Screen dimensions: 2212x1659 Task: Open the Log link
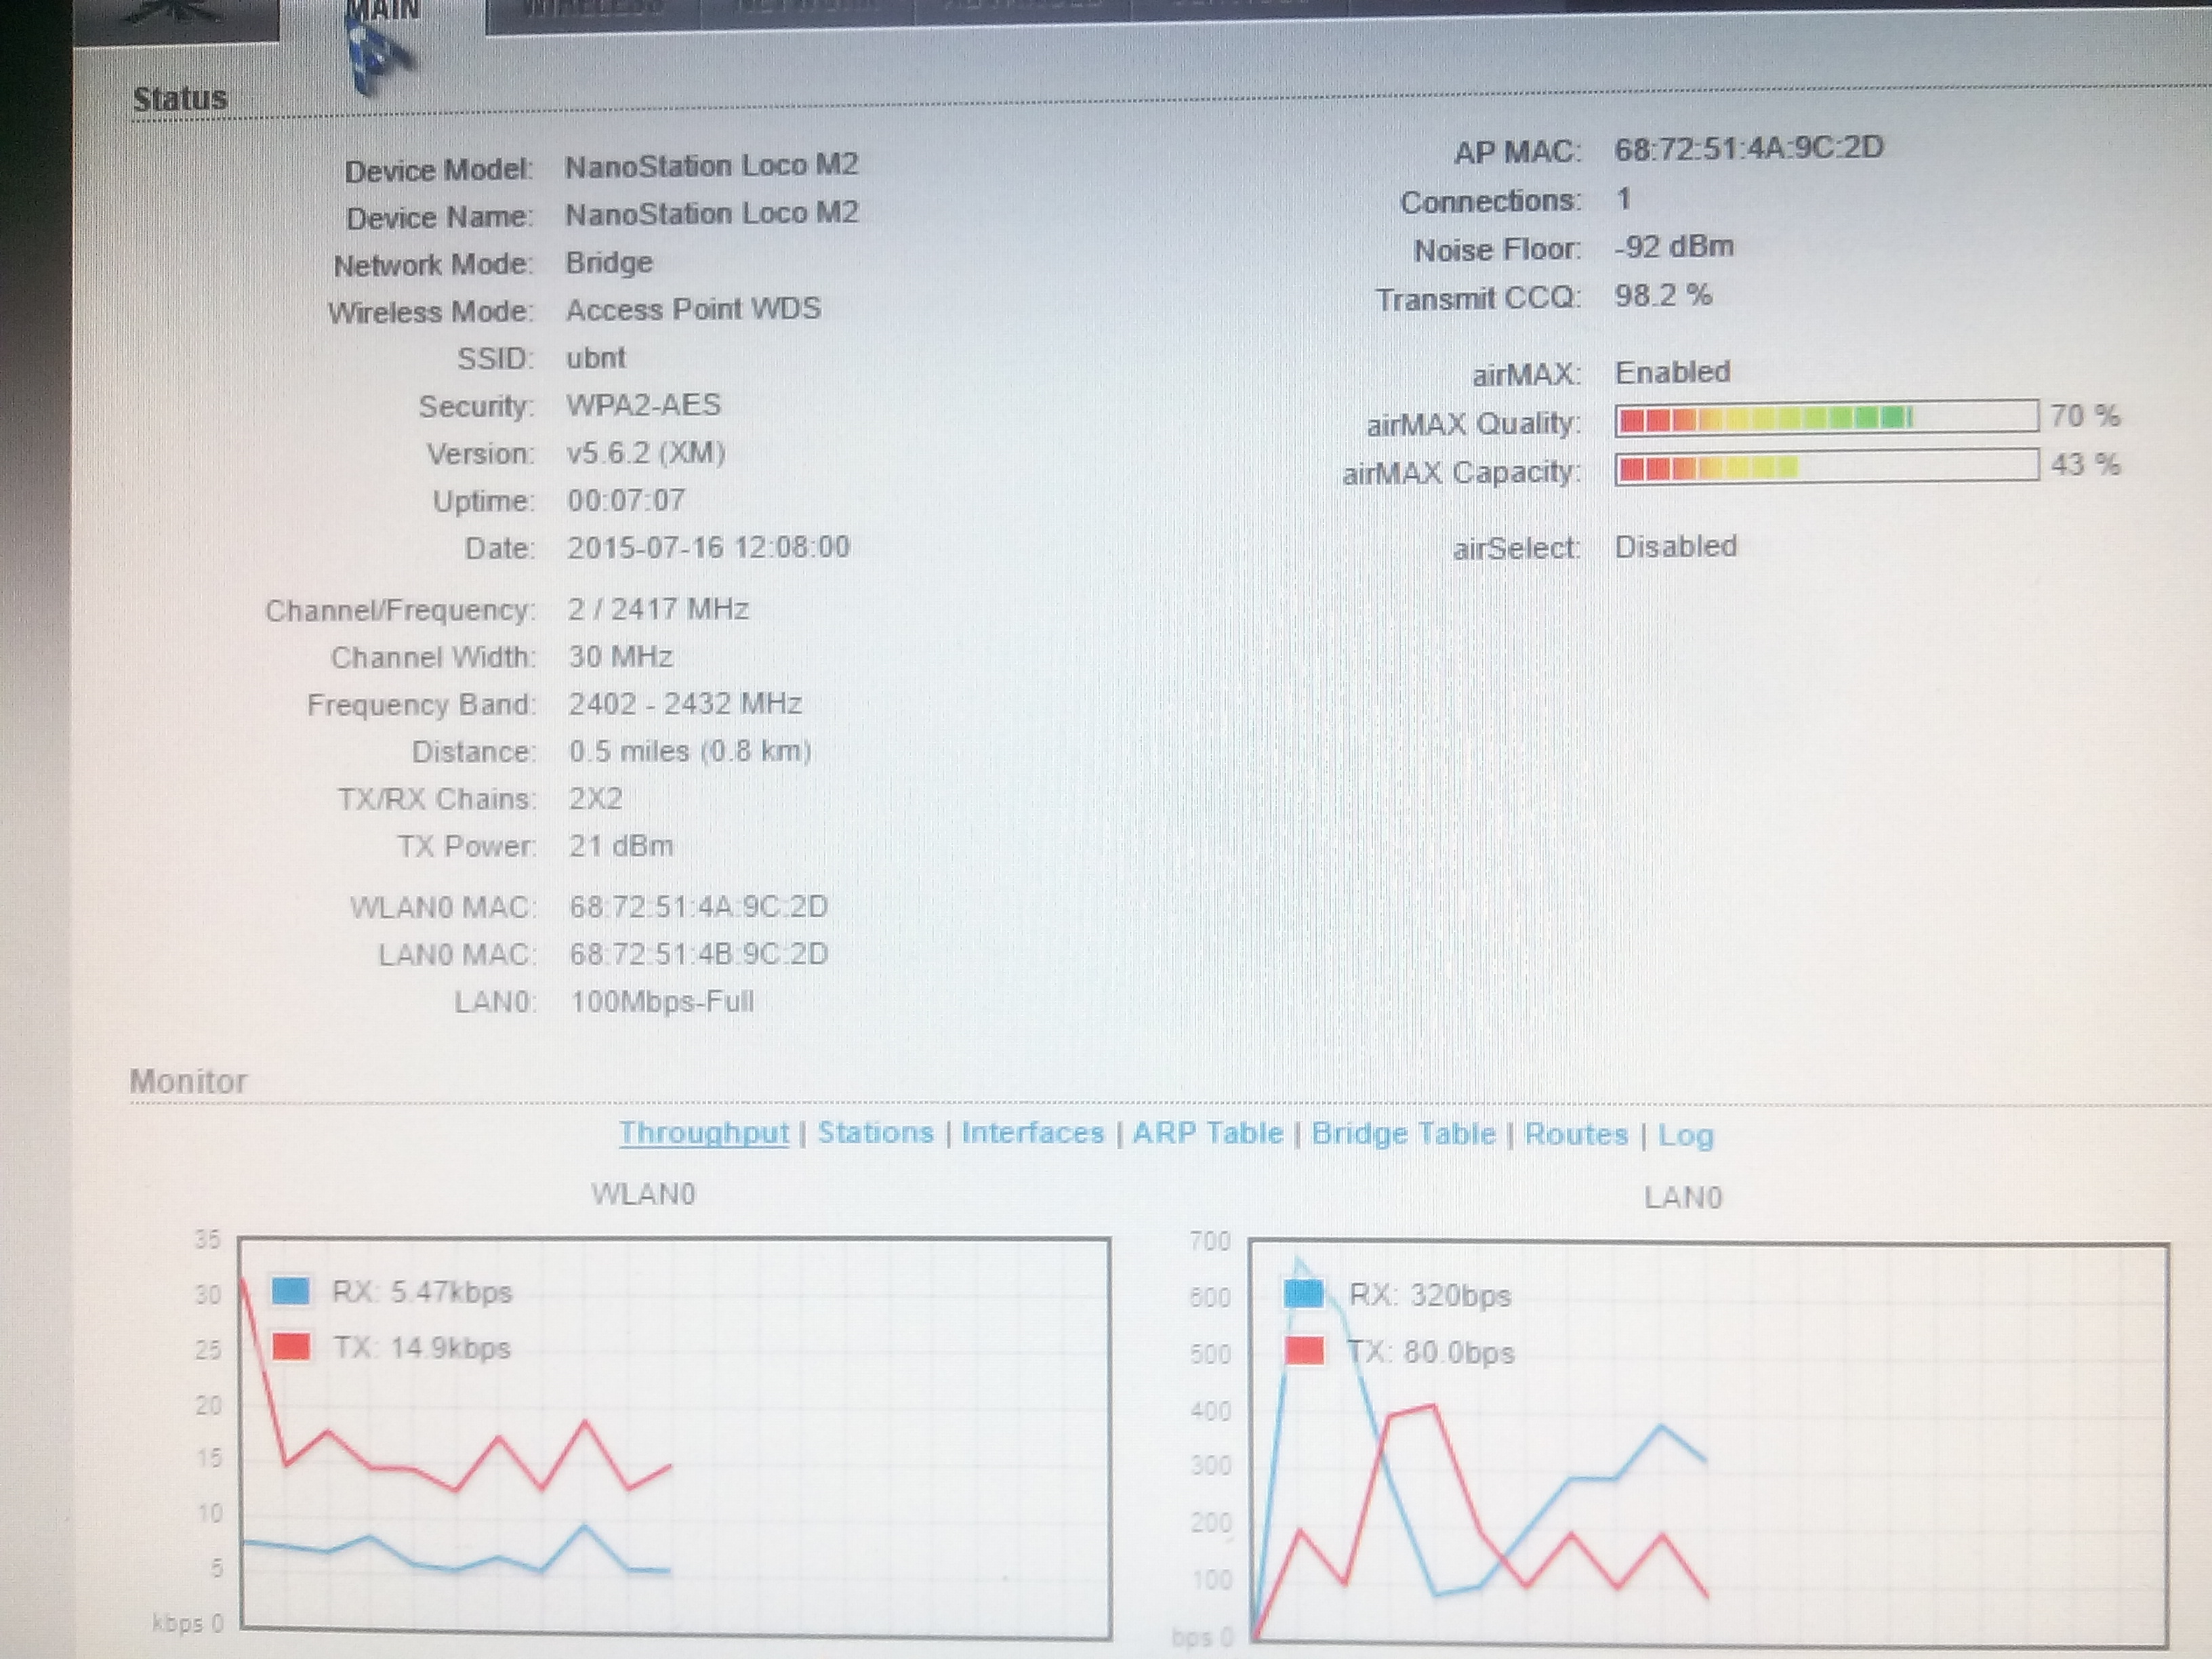coord(1685,1135)
